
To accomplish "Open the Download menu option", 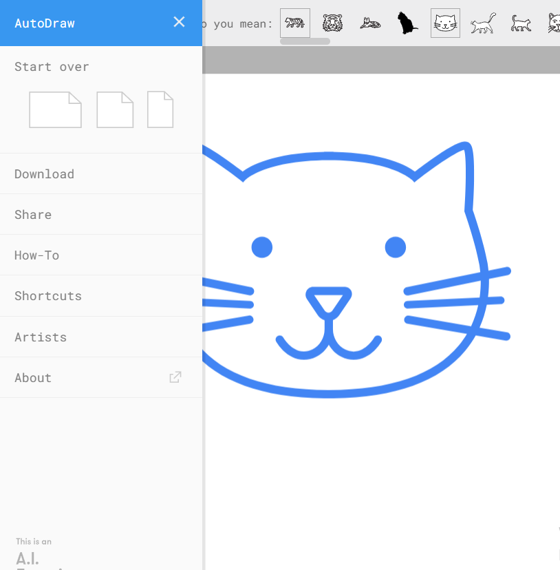I will pyautogui.click(x=44, y=174).
